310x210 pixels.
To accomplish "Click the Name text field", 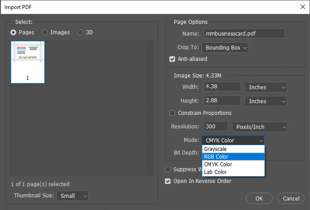I will click(x=244, y=33).
